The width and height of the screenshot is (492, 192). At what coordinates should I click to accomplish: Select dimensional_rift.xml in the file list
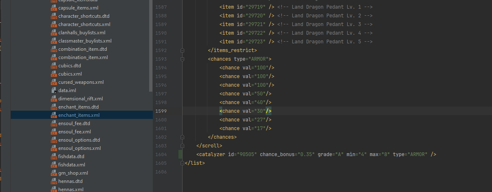[x=80, y=99]
